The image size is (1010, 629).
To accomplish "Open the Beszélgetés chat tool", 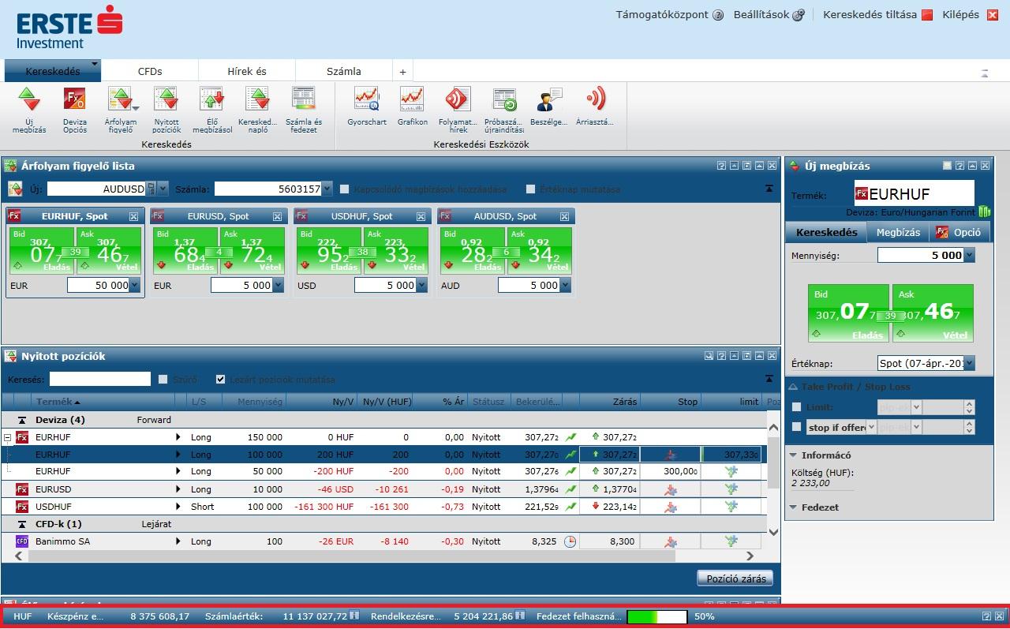I will (x=549, y=100).
